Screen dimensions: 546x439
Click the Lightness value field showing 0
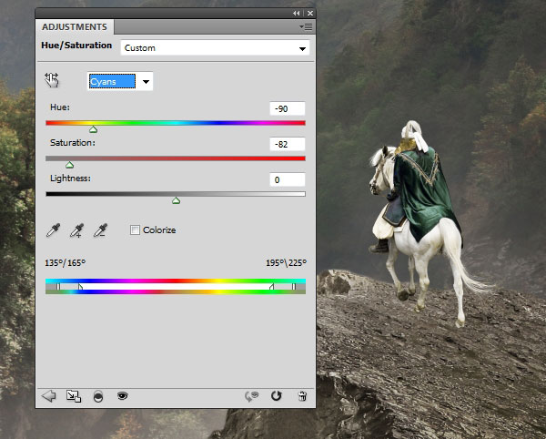[288, 179]
